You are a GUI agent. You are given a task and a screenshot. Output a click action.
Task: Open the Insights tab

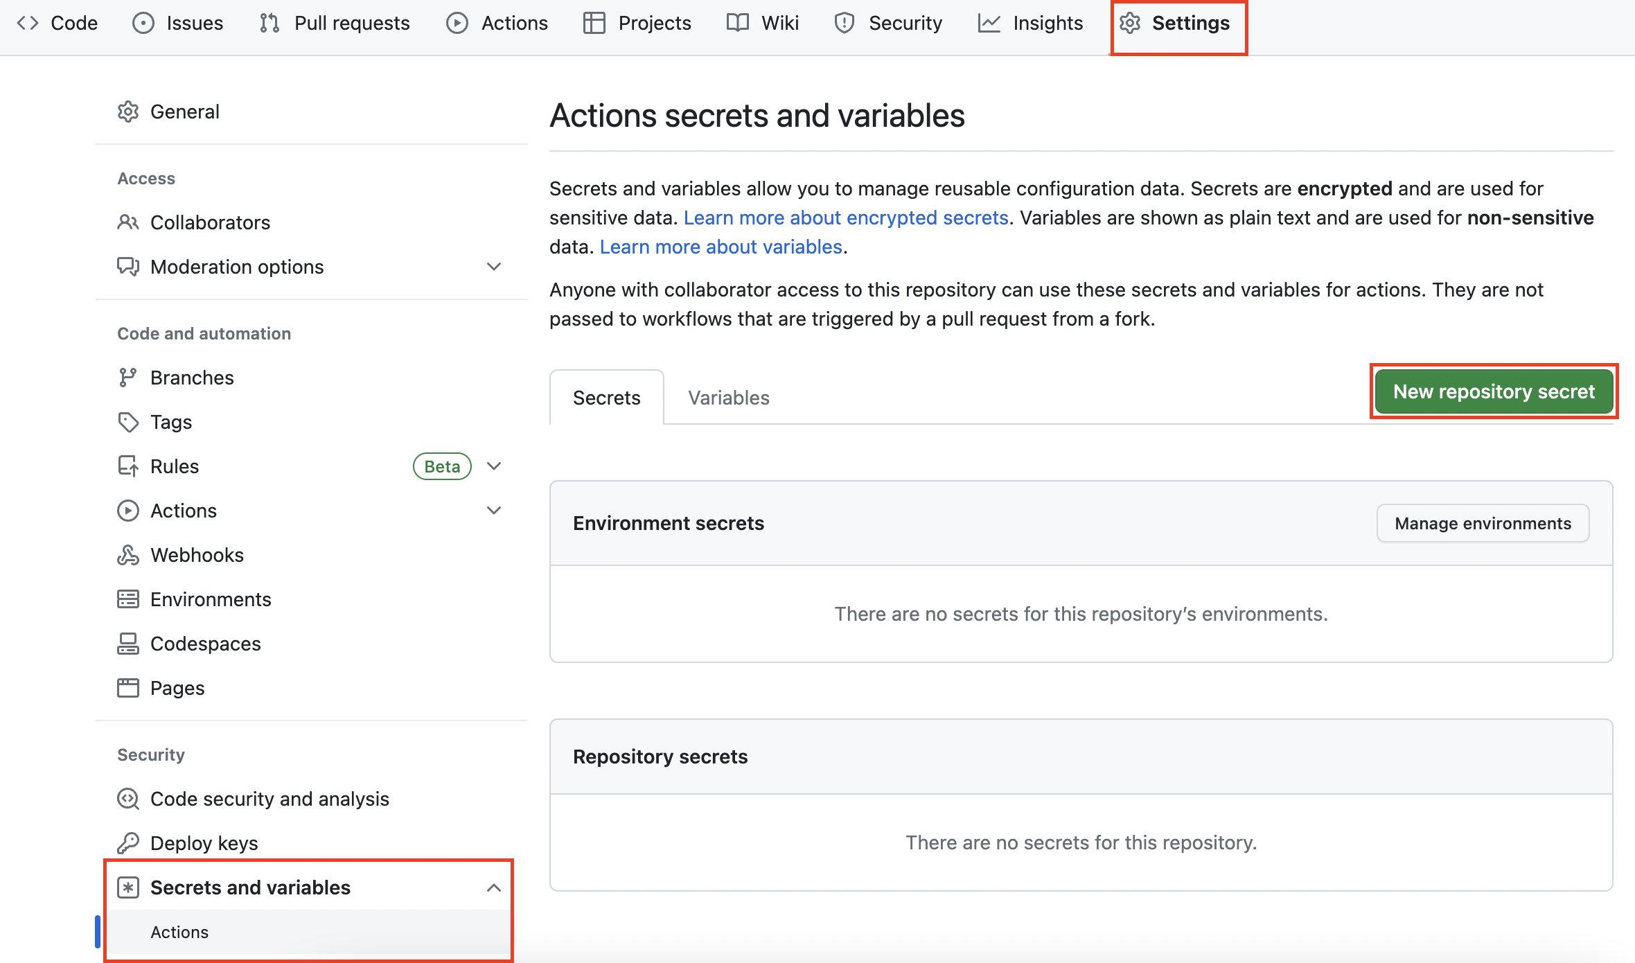(x=1031, y=23)
